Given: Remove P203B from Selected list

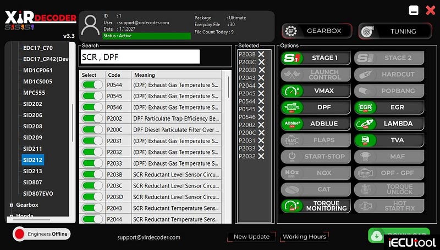Looking at the screenshot, I should (x=261, y=54).
